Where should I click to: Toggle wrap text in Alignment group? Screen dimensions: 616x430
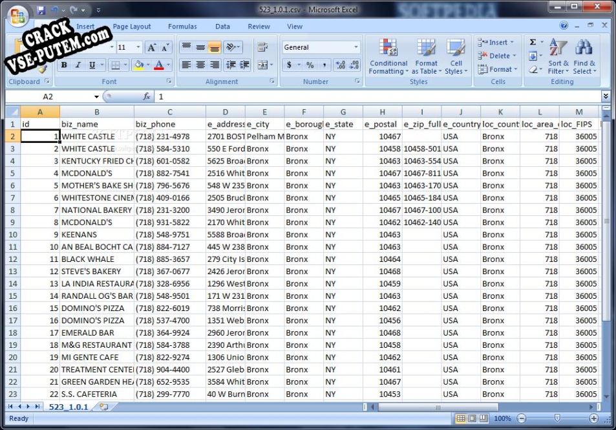coord(262,47)
